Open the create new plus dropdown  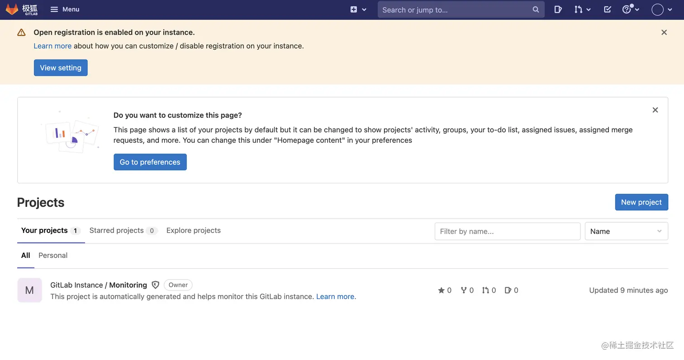358,9
